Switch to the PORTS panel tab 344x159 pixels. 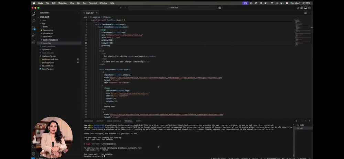coord(139,121)
